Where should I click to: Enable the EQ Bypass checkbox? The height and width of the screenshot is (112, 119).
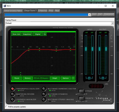click(x=41, y=78)
